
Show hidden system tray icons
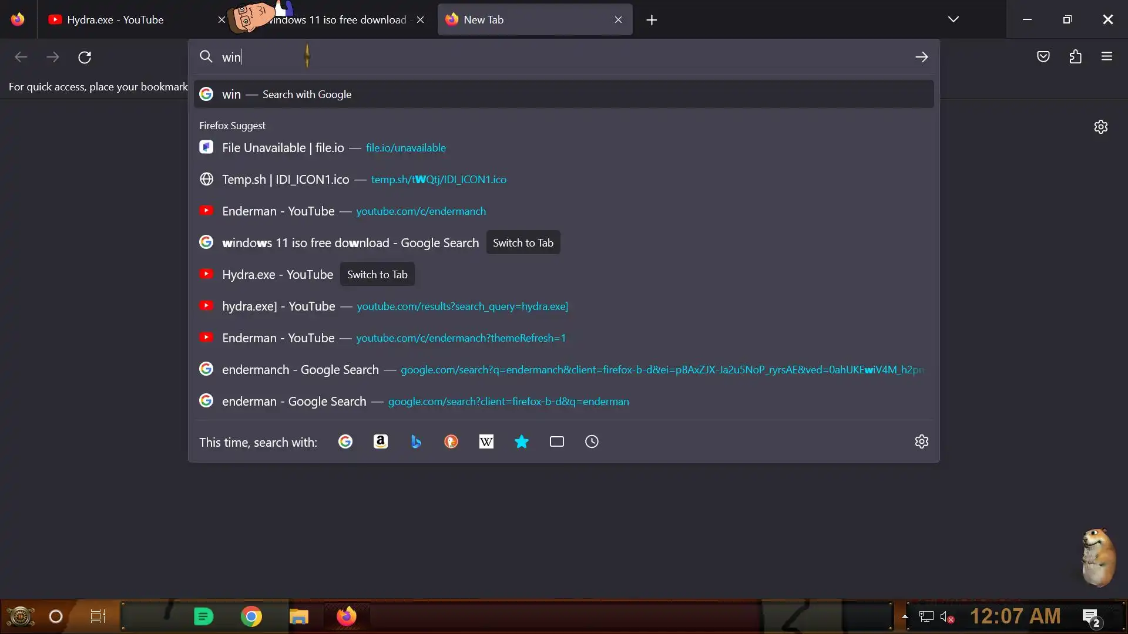[x=905, y=616]
